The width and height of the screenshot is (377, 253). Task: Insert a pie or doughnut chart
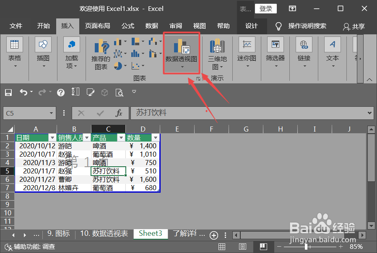120,65
